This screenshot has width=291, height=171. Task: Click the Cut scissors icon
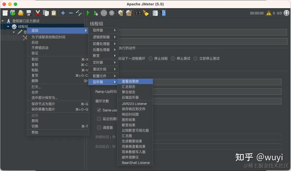pos(38,13)
